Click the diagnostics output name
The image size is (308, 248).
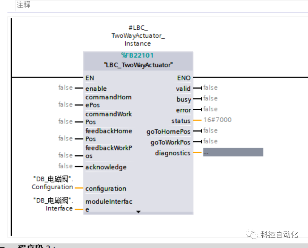tap(172, 153)
